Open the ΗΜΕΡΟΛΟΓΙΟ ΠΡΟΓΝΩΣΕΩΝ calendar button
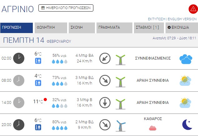The width and height of the screenshot is (198, 136). pyautogui.click(x=66, y=8)
